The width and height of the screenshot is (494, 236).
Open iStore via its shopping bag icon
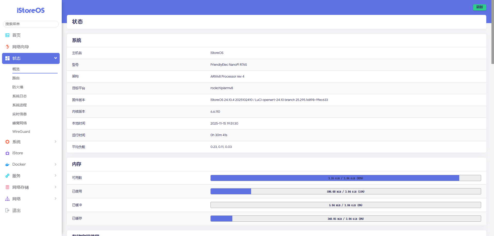(7, 153)
